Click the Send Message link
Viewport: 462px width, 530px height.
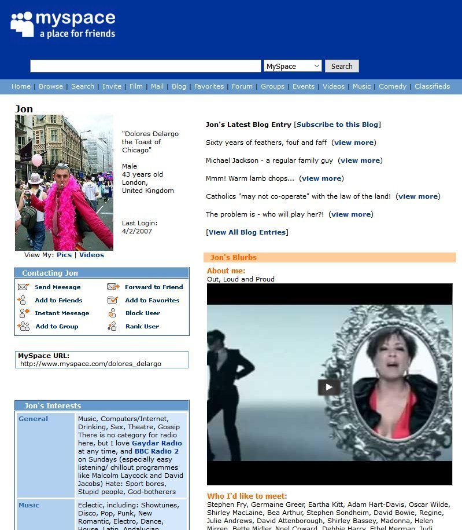[58, 287]
